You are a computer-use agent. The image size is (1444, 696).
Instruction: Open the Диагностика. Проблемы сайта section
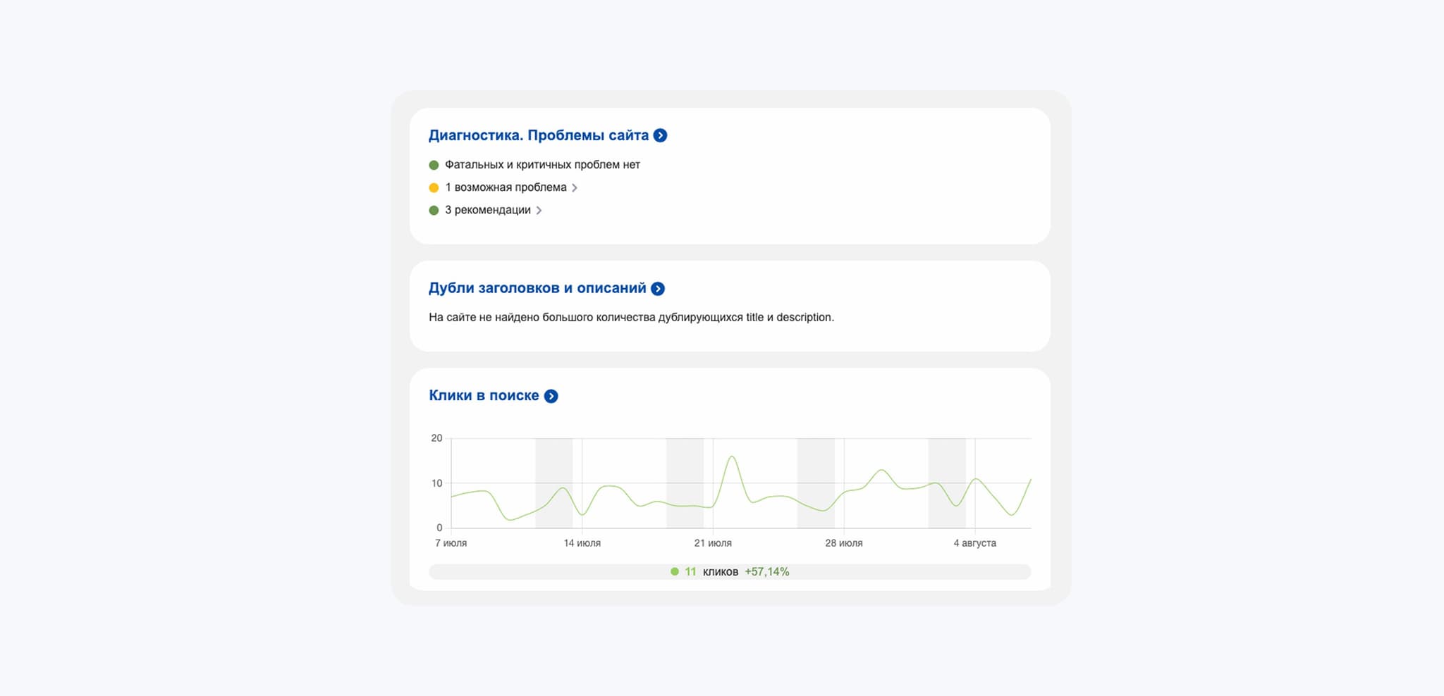(538, 135)
